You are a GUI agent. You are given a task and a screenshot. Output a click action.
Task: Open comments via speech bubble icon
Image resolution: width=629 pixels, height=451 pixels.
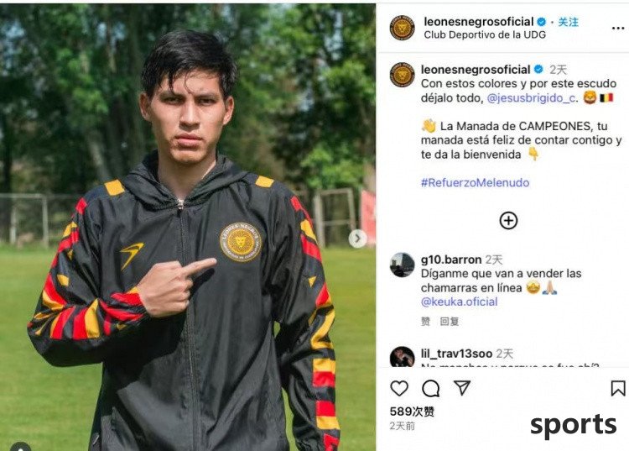pos(431,388)
